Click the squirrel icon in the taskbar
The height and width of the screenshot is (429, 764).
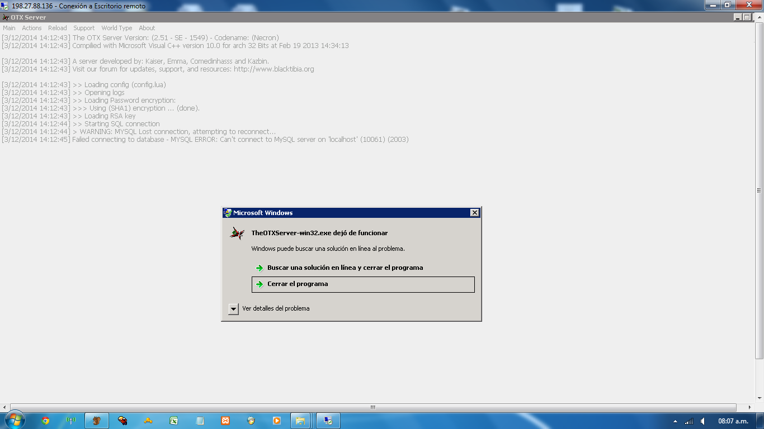97,421
